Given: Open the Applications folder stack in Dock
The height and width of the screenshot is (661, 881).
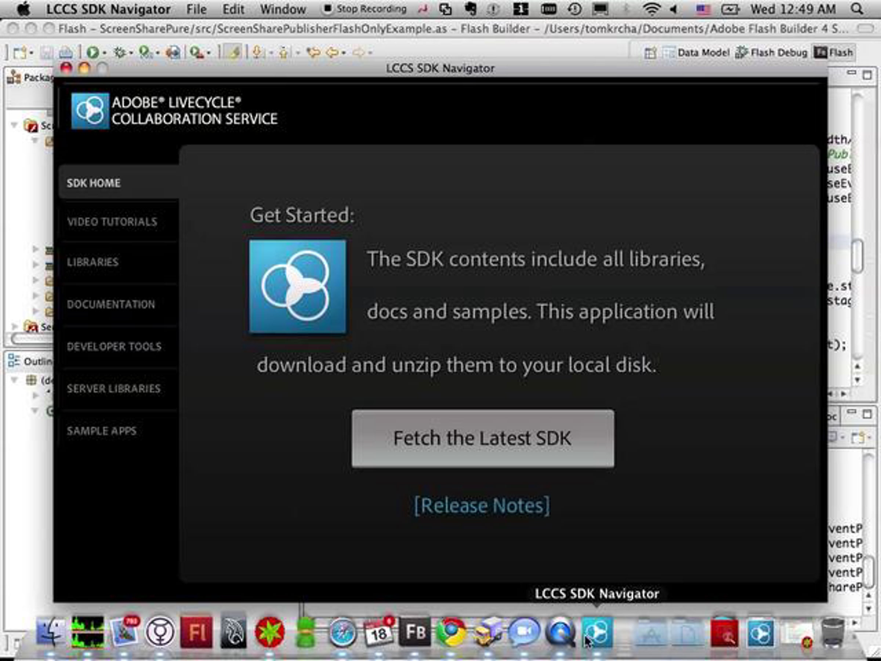Looking at the screenshot, I should [650, 632].
